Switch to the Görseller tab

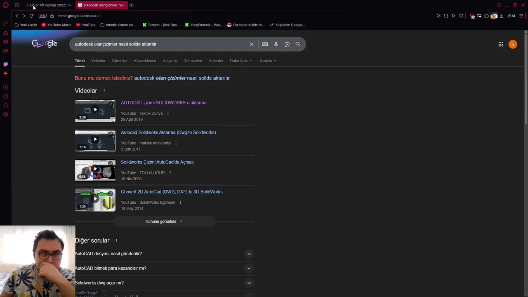click(120, 61)
